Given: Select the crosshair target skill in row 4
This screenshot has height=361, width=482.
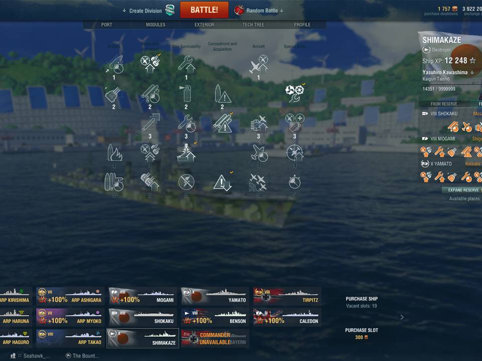Looking at the screenshot, I should [295, 152].
